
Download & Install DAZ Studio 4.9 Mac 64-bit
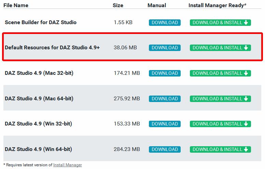(x=220, y=99)
